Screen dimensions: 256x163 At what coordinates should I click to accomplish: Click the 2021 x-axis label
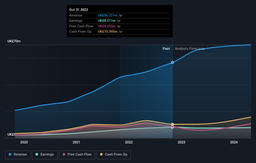[x=76, y=142]
